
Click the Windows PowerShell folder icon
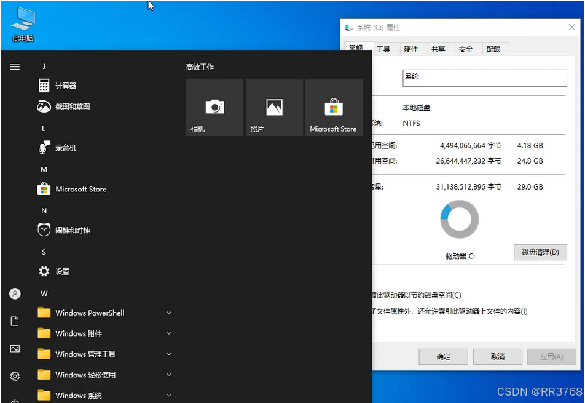(44, 313)
